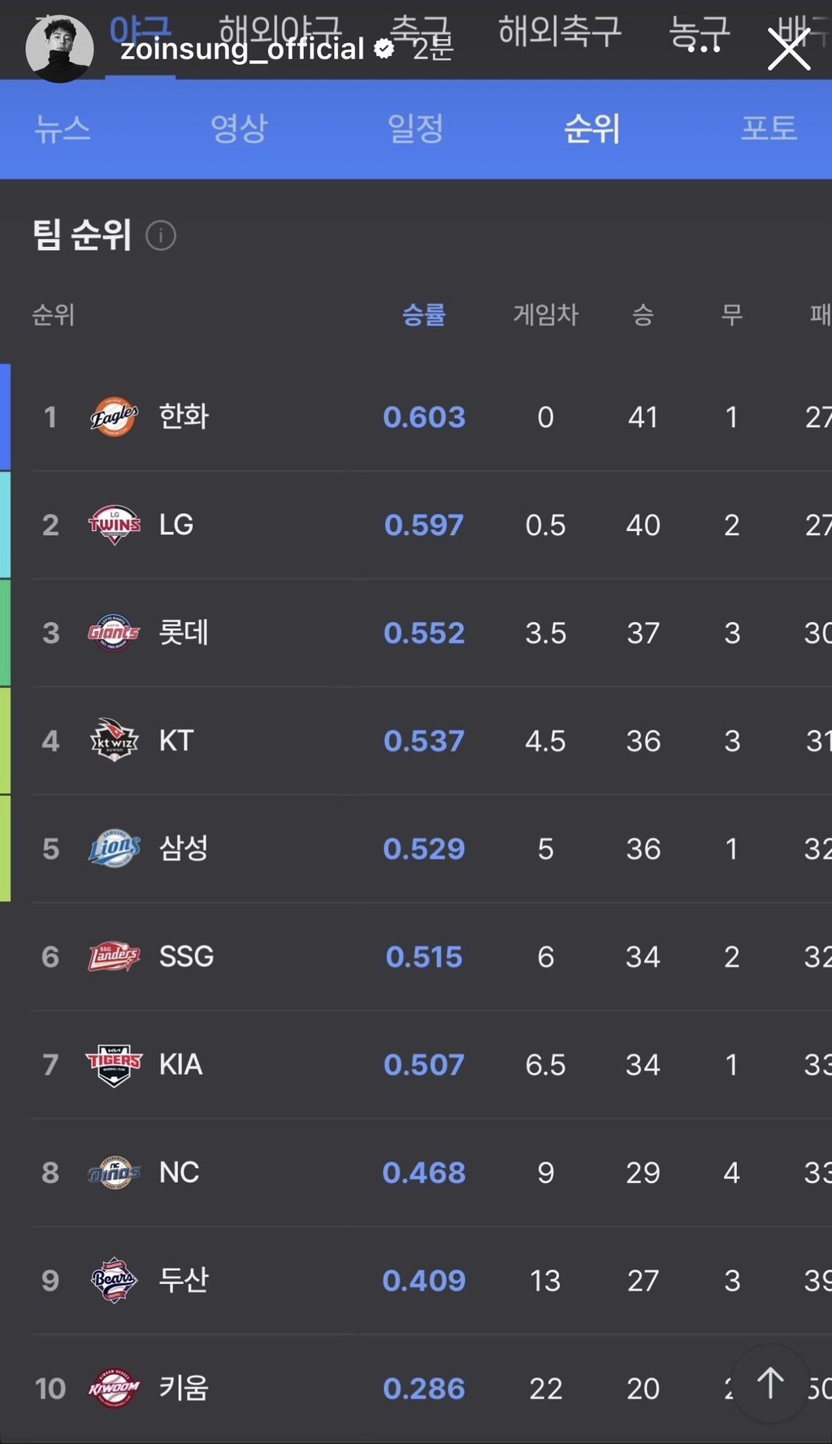Sort standings by 승률 column
The height and width of the screenshot is (1444, 832).
click(x=424, y=315)
